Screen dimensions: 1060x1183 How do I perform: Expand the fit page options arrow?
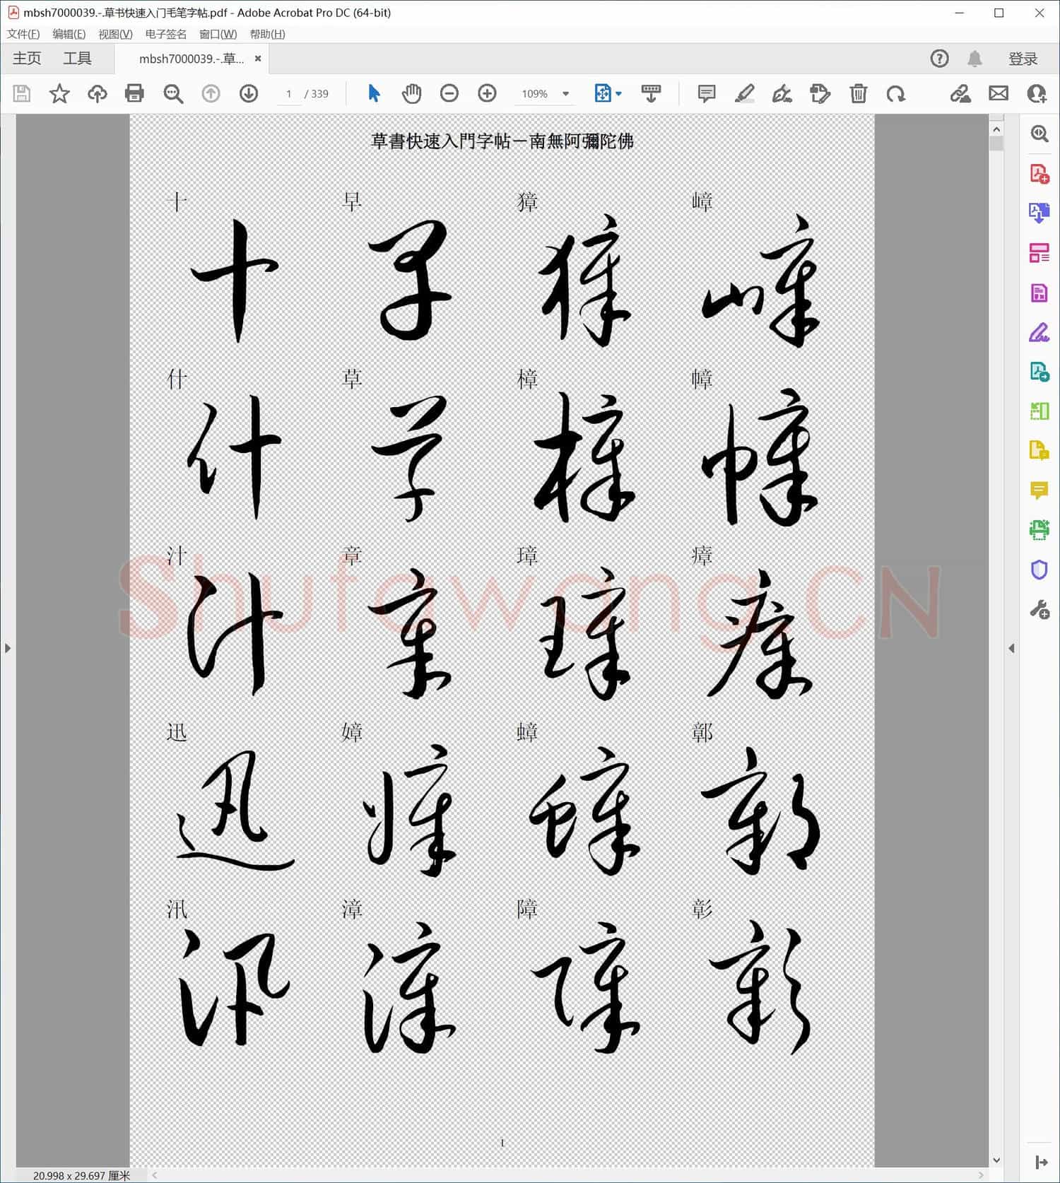619,93
